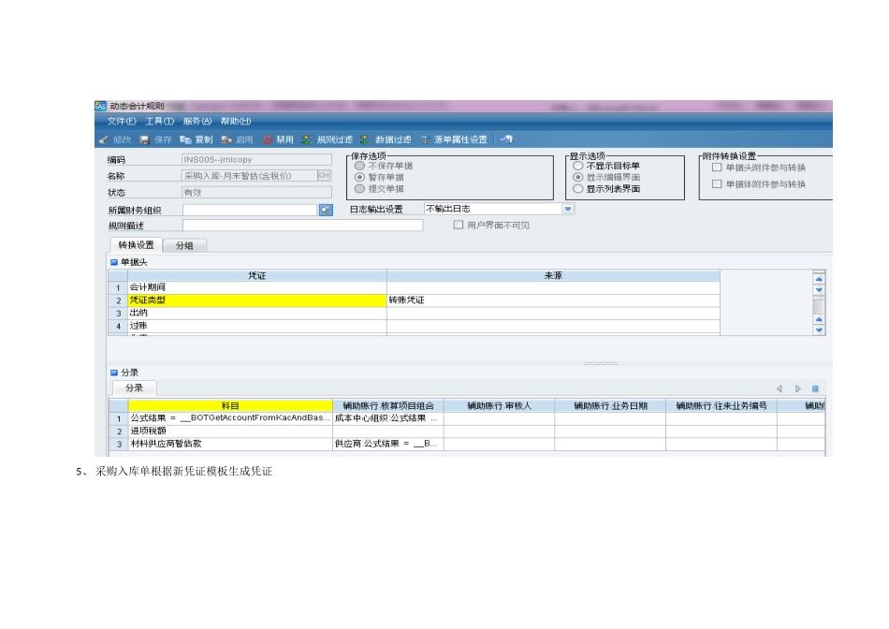
Task: Collapse the 分录 section icon
Action: click(113, 373)
